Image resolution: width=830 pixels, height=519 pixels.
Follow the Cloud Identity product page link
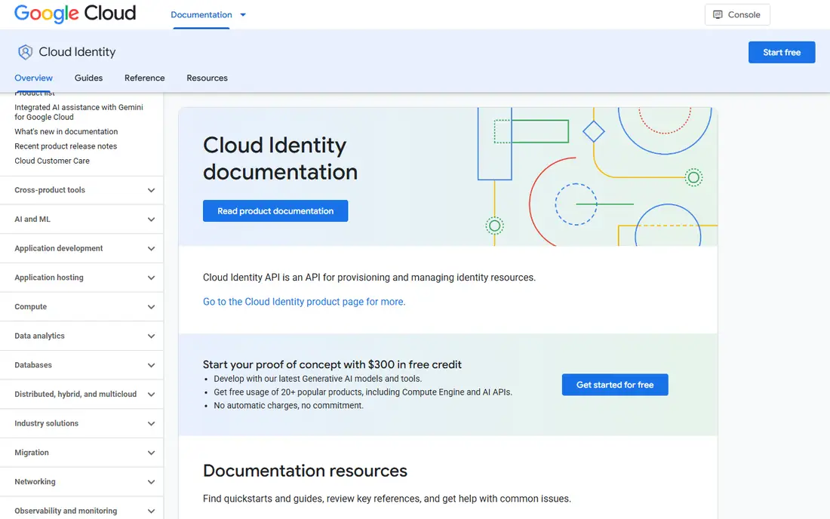coord(304,302)
